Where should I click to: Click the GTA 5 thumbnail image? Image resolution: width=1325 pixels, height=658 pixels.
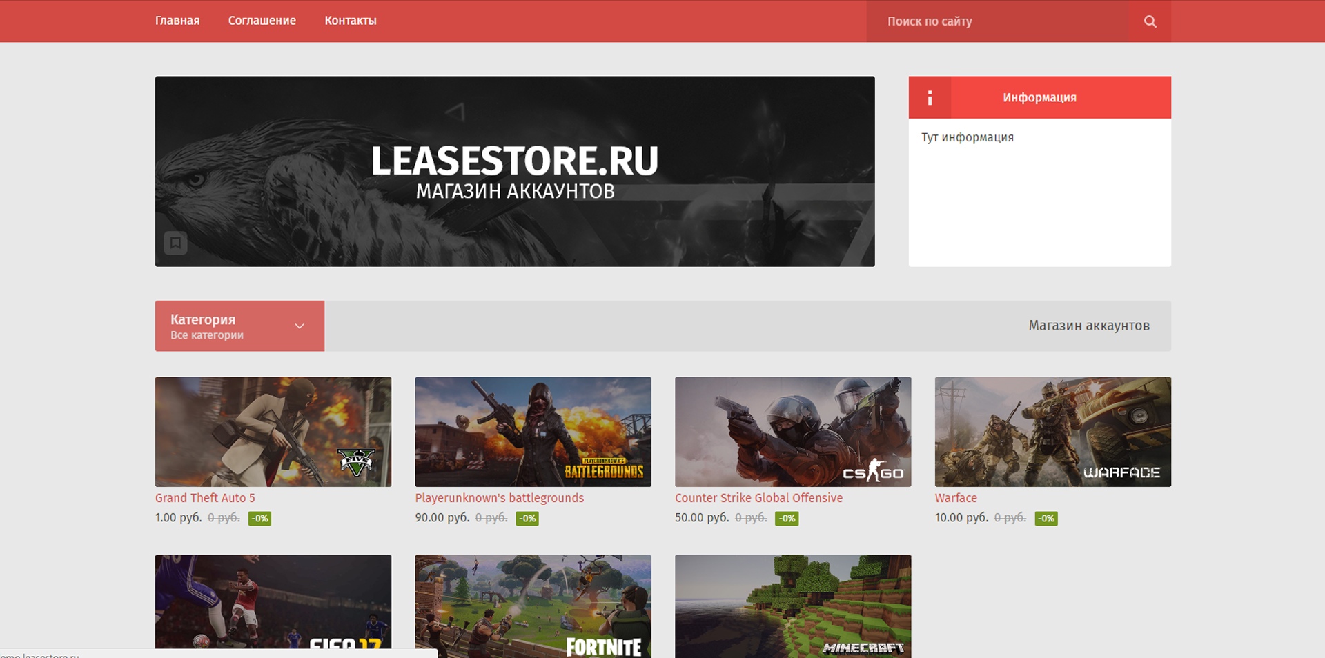point(273,431)
